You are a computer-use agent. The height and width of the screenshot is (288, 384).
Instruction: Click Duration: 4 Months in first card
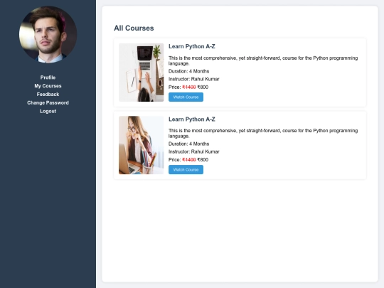189,71
